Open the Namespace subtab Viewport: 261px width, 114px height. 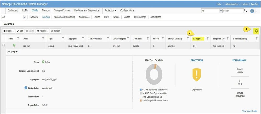point(84,17)
